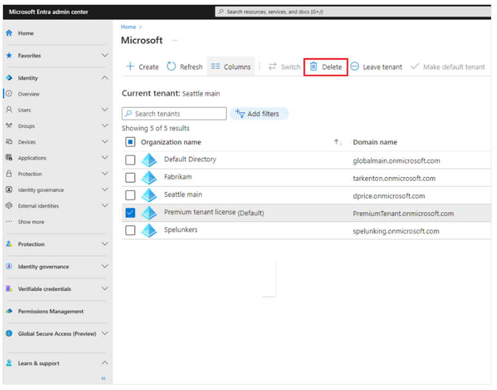Click the Search tenants field
Screen dimensions: 497x390
coord(174,114)
